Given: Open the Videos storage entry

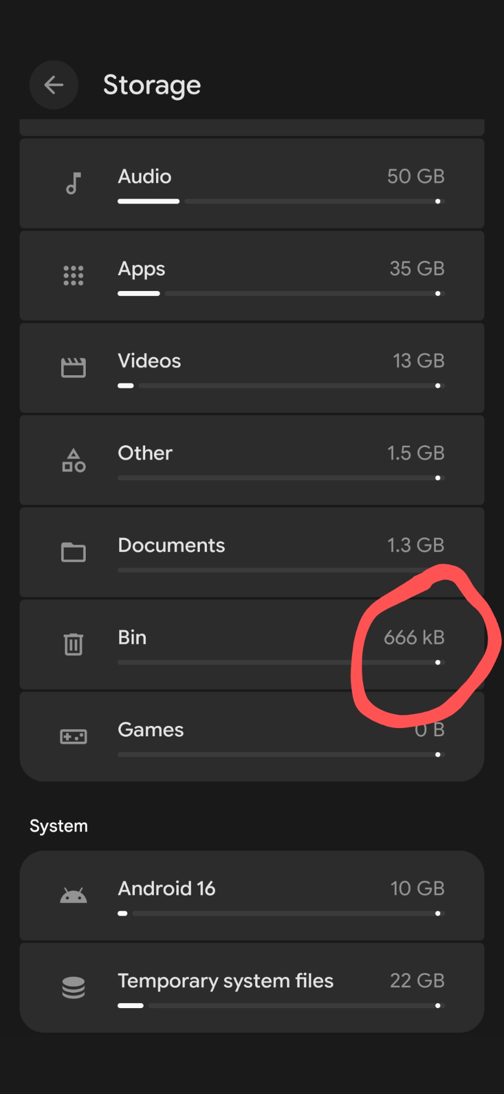Looking at the screenshot, I should [149, 361].
